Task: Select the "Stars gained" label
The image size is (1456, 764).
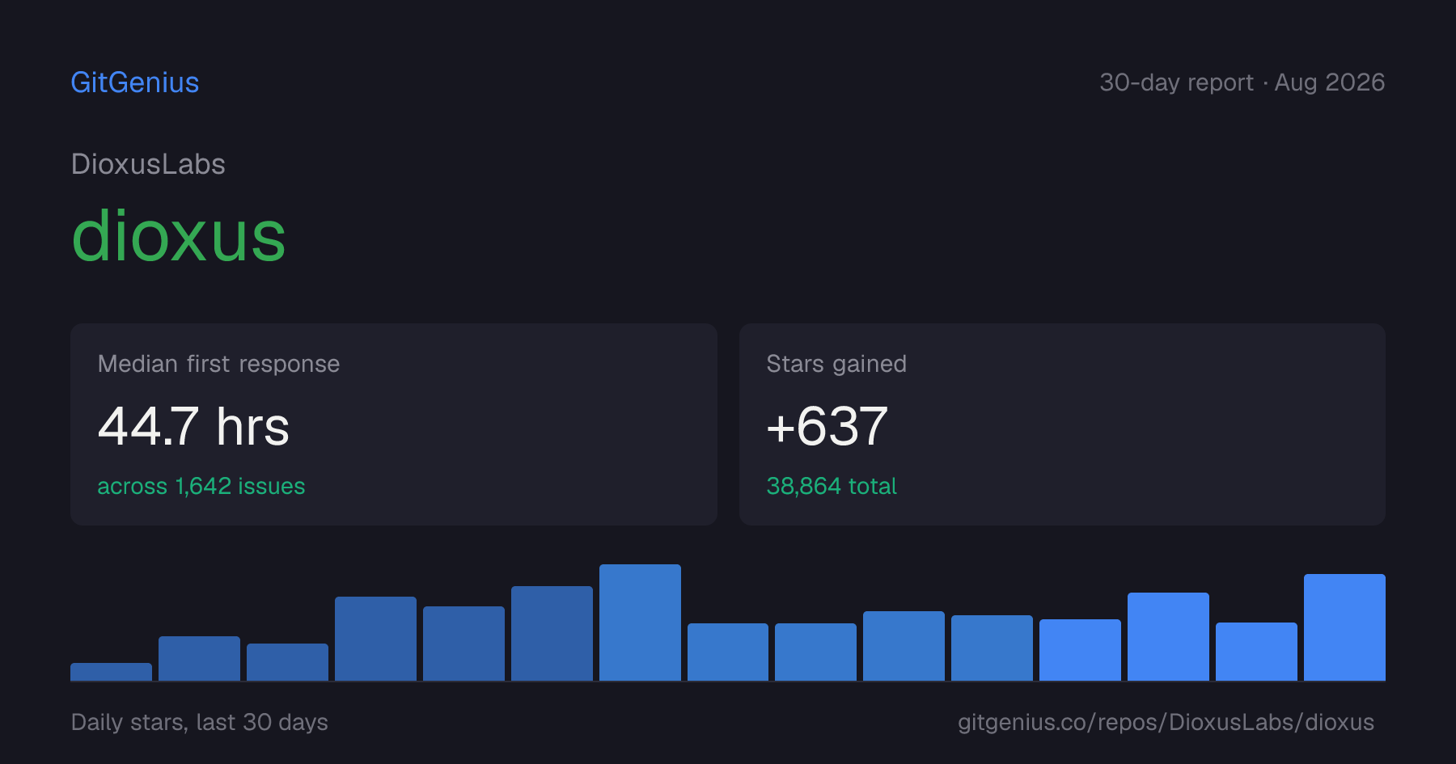Action: [x=836, y=364]
